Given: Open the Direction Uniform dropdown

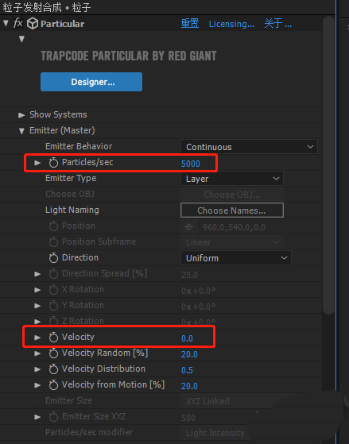Looking at the screenshot, I should coord(236,258).
